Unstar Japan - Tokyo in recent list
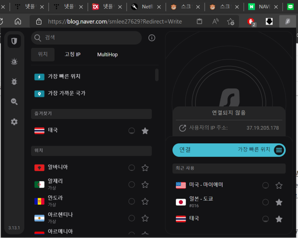The height and width of the screenshot is (238, 298). tap(279, 202)
